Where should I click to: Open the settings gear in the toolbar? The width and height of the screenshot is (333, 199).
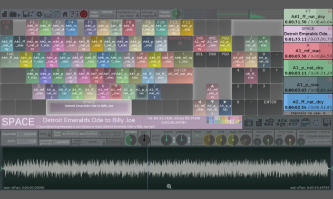pyautogui.click(x=39, y=14)
